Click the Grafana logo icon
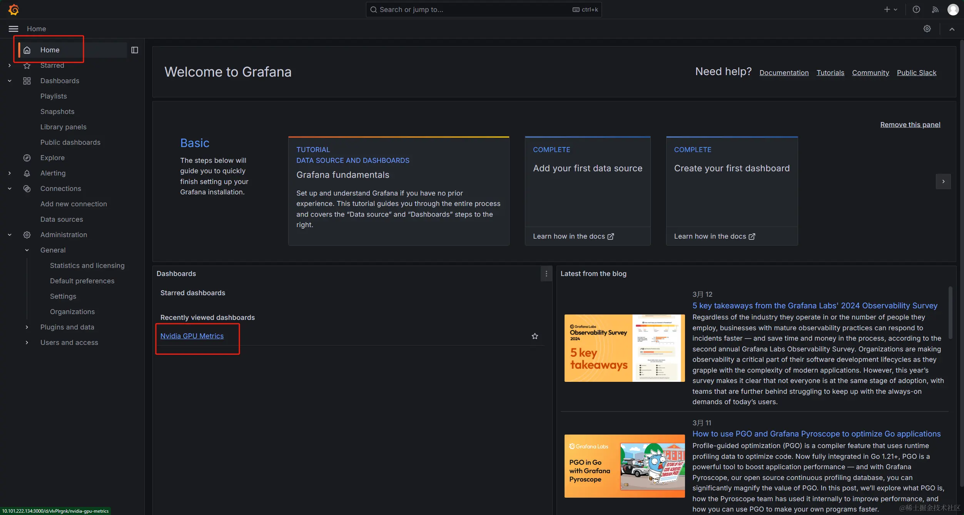964x515 pixels. (14, 10)
